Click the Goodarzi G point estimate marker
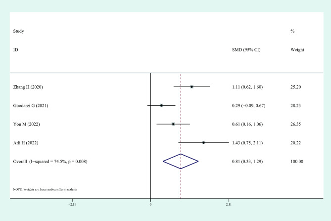 pyautogui.click(x=161, y=106)
